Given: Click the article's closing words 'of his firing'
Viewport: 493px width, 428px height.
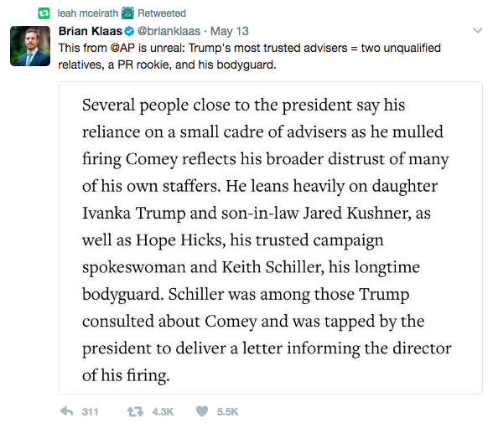Looking at the screenshot, I should click(x=126, y=375).
